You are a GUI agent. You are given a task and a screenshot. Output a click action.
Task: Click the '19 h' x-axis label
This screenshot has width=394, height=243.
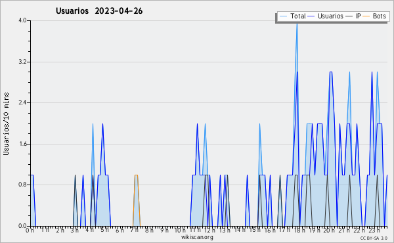coord(314,230)
